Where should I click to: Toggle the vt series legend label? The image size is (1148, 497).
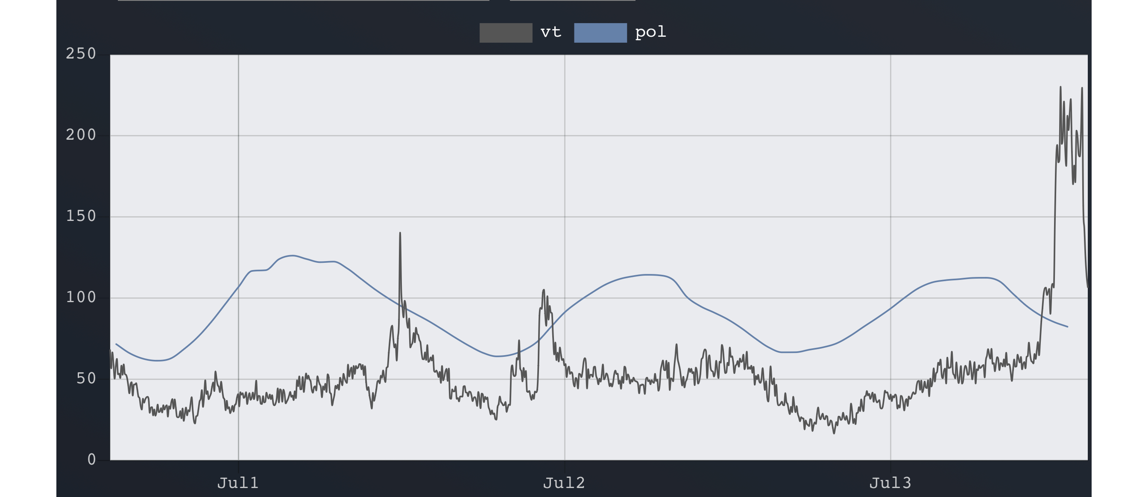coord(551,32)
